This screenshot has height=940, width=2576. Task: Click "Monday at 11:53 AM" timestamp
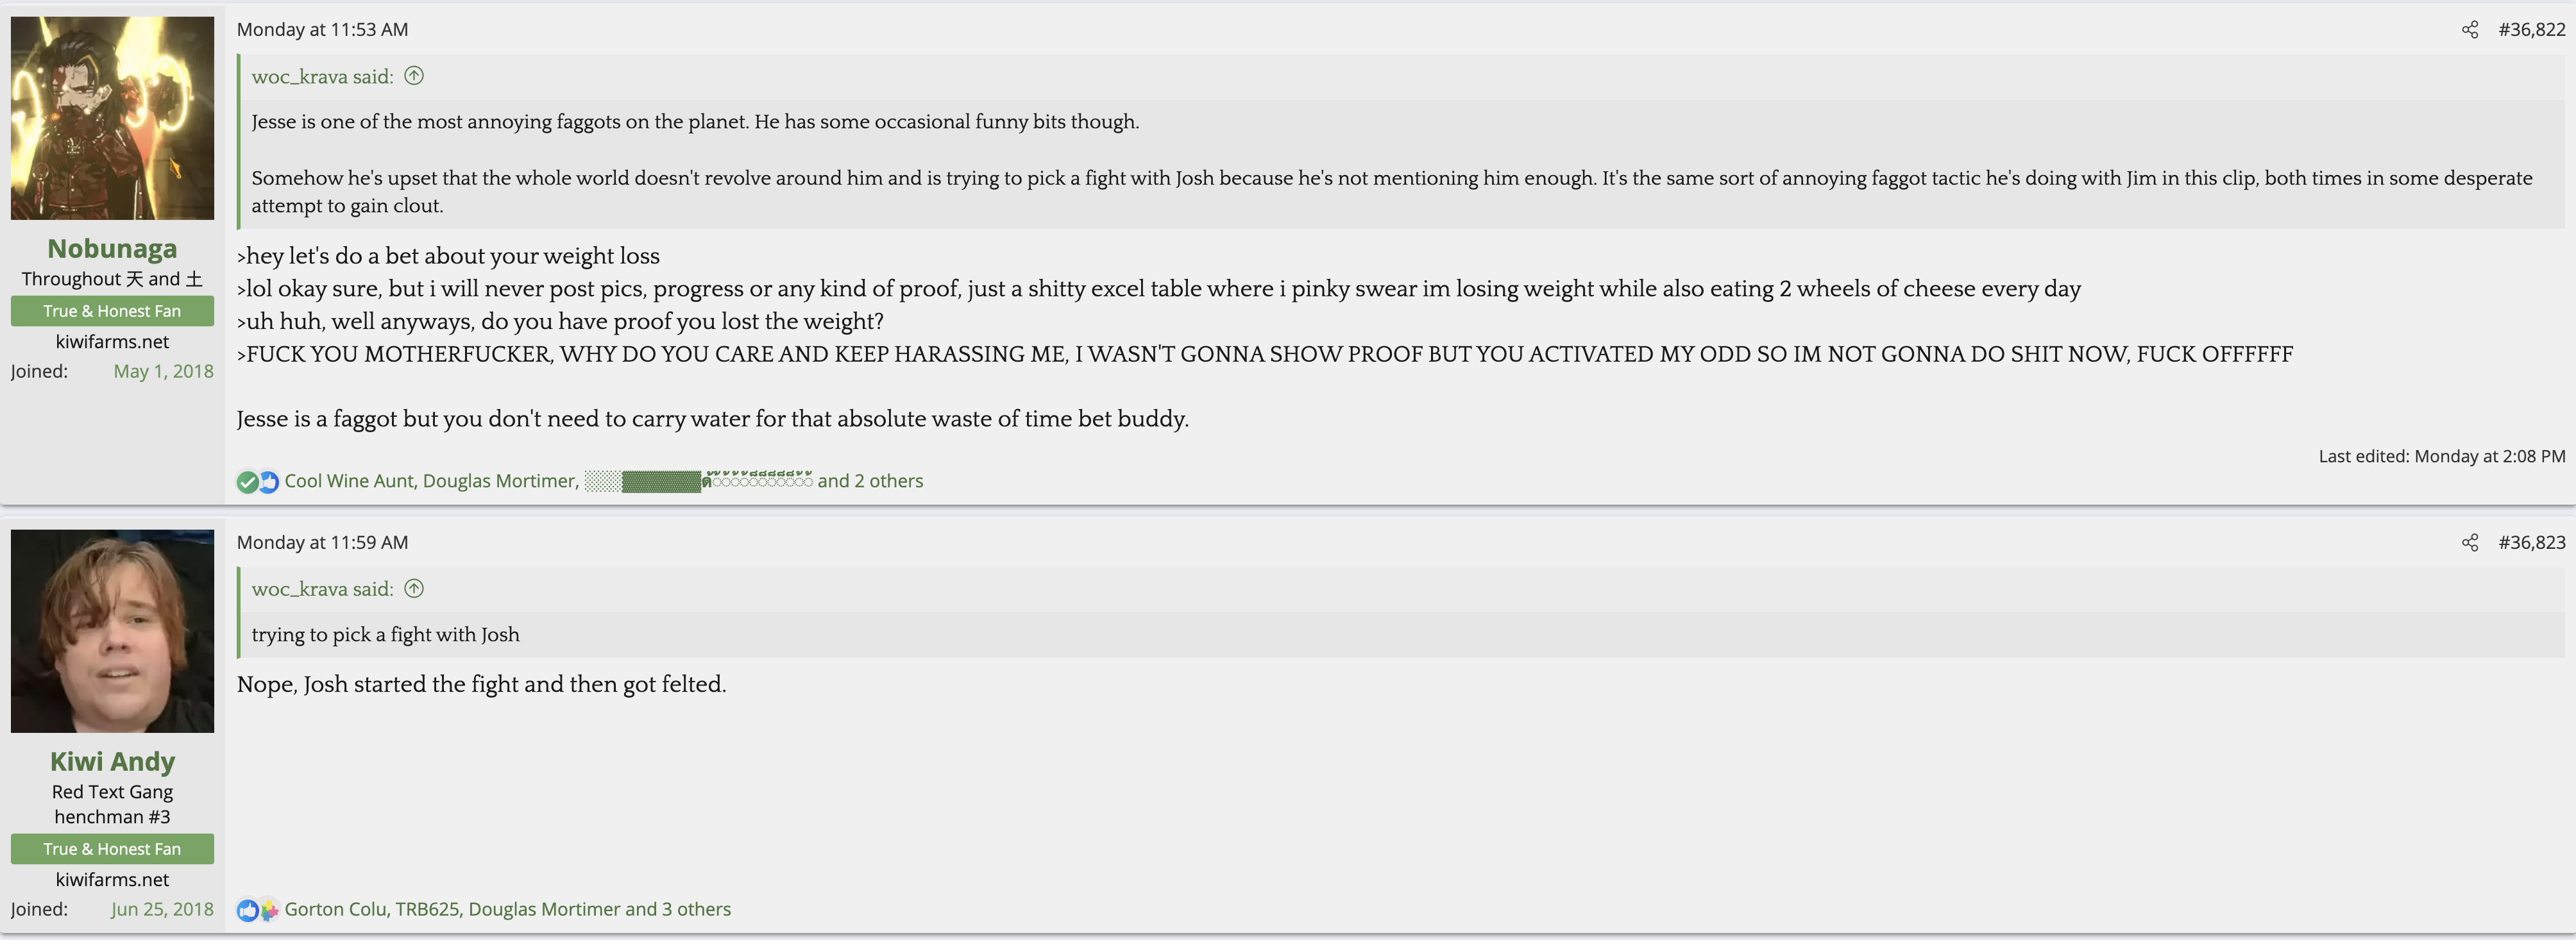click(322, 30)
